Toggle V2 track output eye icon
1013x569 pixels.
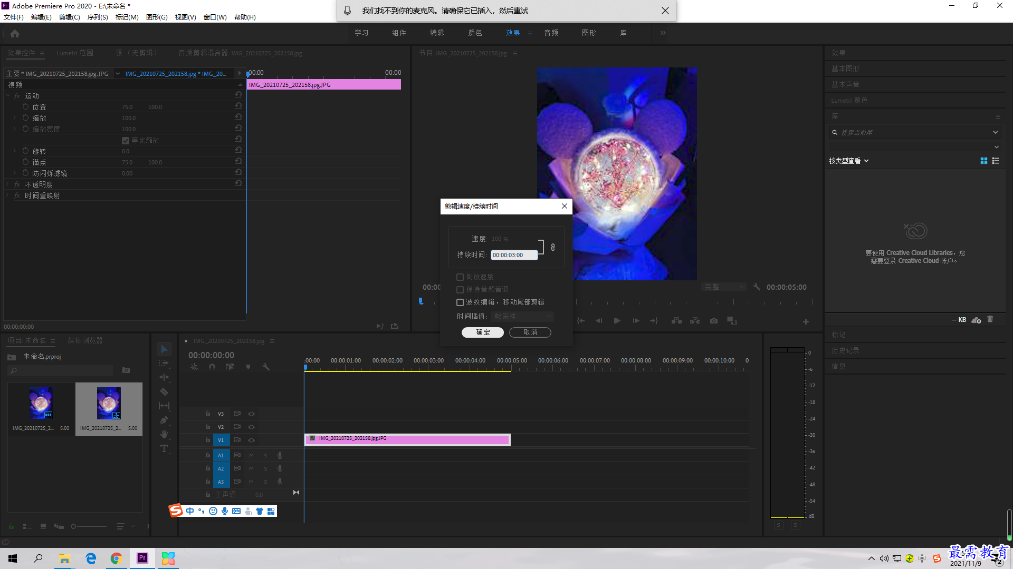[x=252, y=427]
